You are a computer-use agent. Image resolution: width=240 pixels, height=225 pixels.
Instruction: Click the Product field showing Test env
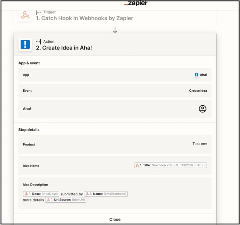(115, 144)
